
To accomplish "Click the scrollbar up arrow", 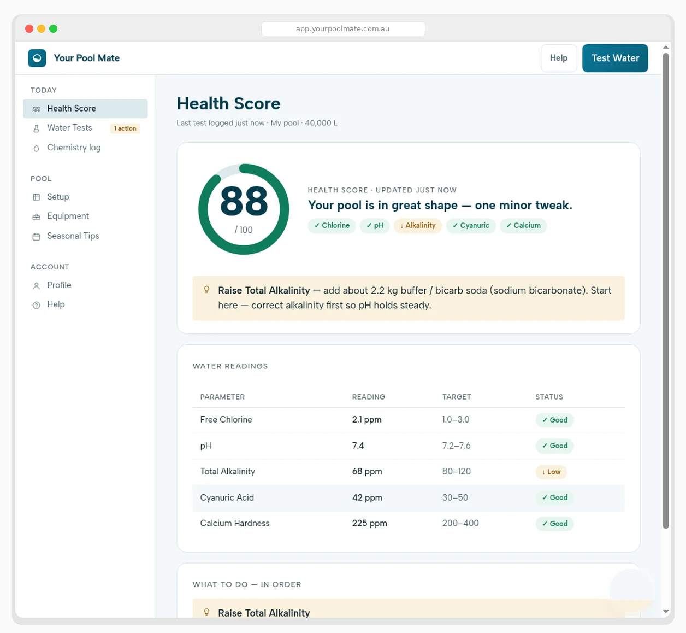I will (666, 47).
